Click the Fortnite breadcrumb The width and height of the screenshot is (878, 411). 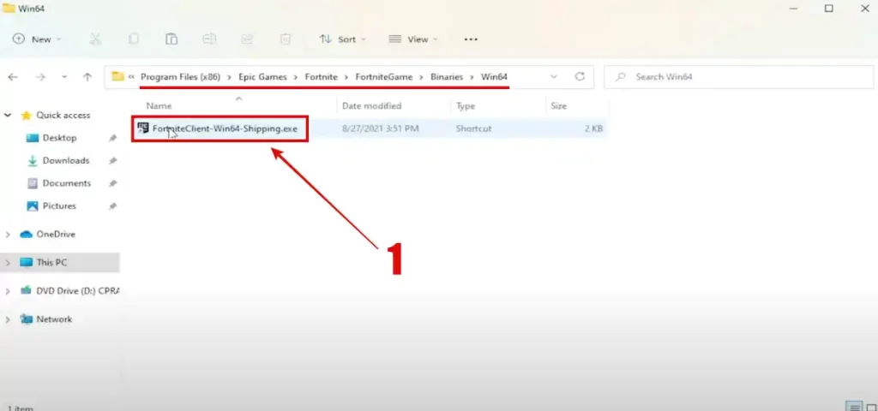tap(322, 76)
